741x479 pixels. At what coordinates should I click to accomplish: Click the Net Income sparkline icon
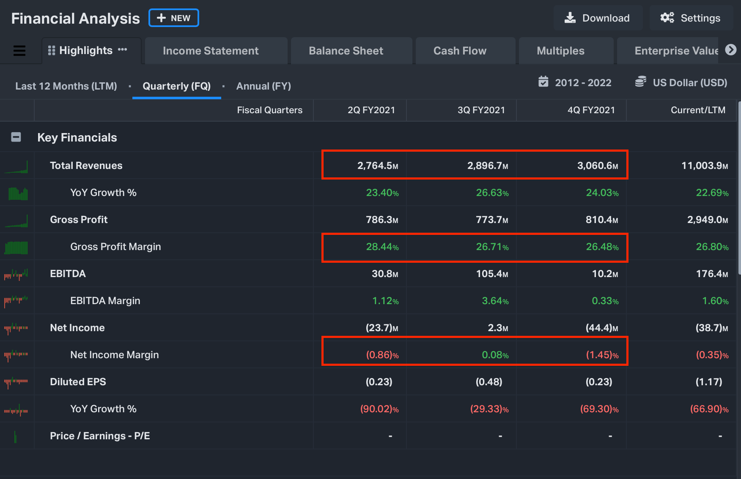point(16,328)
